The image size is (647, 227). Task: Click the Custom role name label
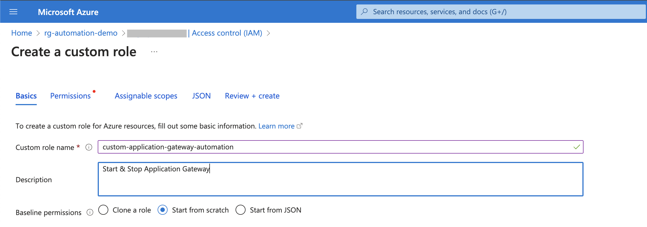[x=45, y=147]
